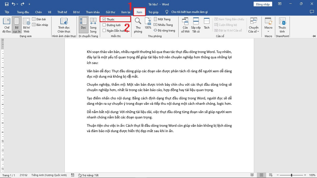Select Dọc page movement
The height and width of the screenshot is (178, 317).
tap(83, 25)
